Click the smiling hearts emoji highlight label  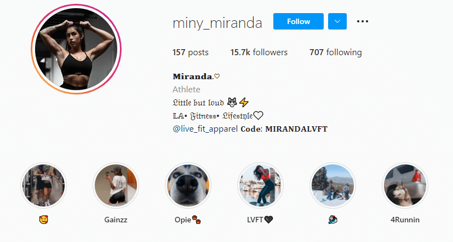pos(44,220)
